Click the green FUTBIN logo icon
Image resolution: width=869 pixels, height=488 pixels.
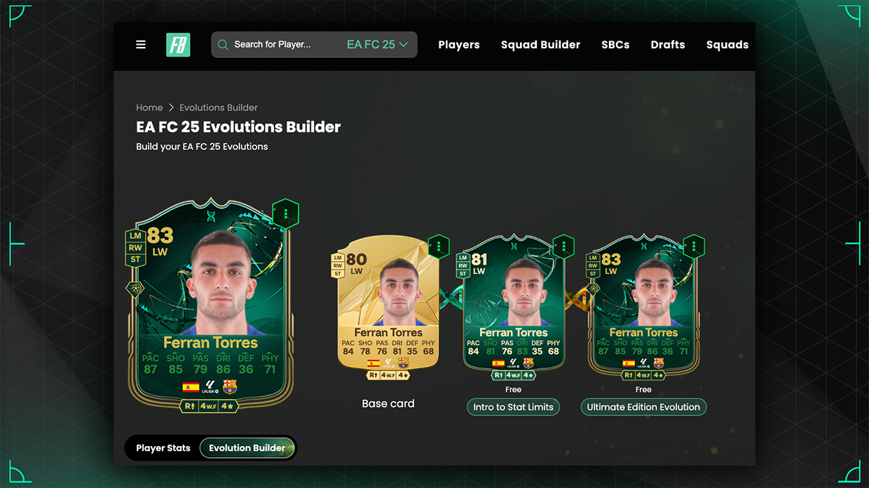[178, 45]
